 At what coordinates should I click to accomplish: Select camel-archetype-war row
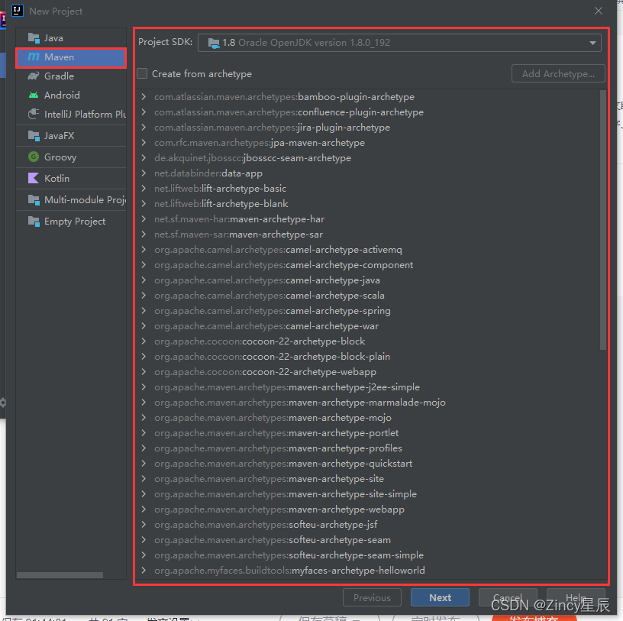pos(368,326)
